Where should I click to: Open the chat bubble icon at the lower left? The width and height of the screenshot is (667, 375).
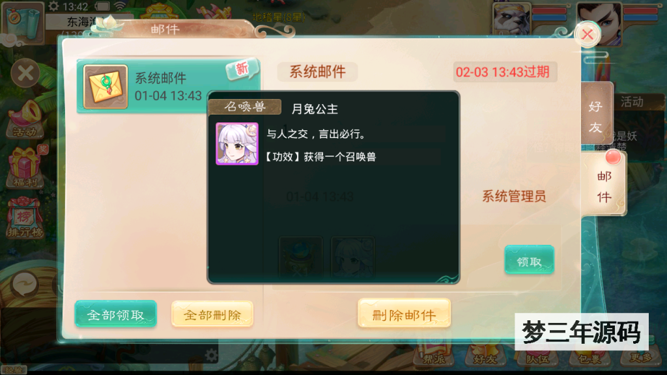point(25,284)
